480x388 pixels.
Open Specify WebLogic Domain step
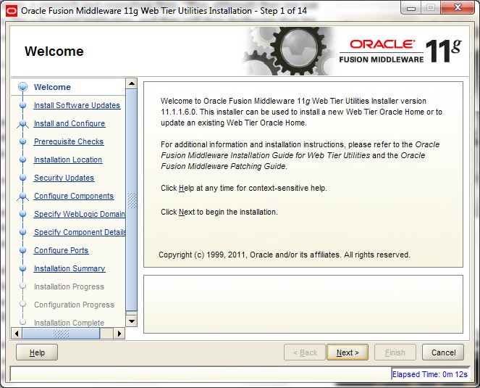coord(80,214)
